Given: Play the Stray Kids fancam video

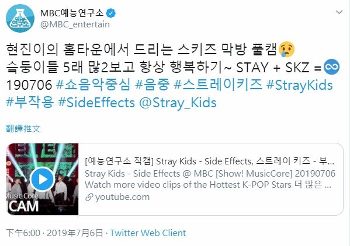Looking at the screenshot, I should pos(42,180).
